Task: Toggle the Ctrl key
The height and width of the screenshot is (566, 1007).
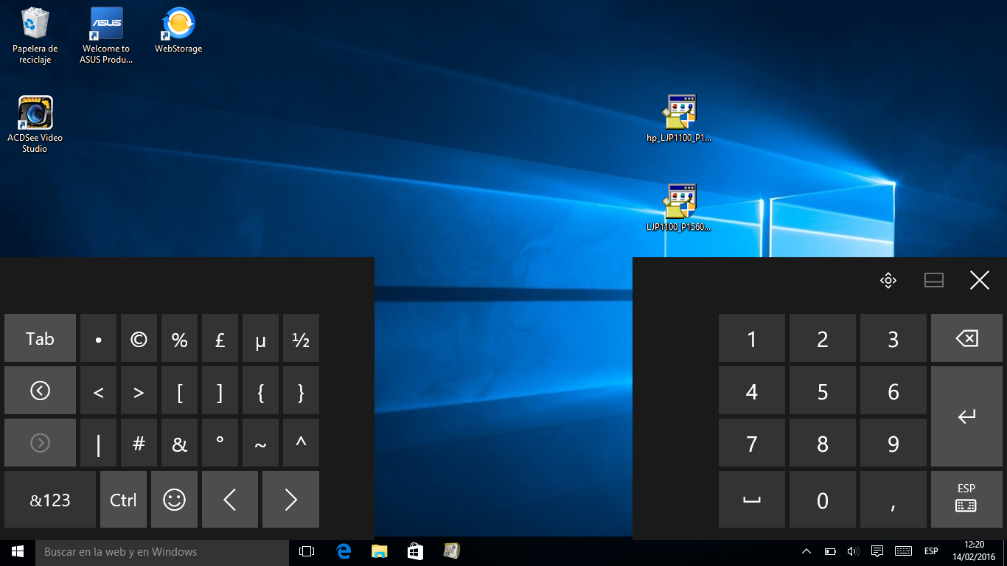Action: 123,500
